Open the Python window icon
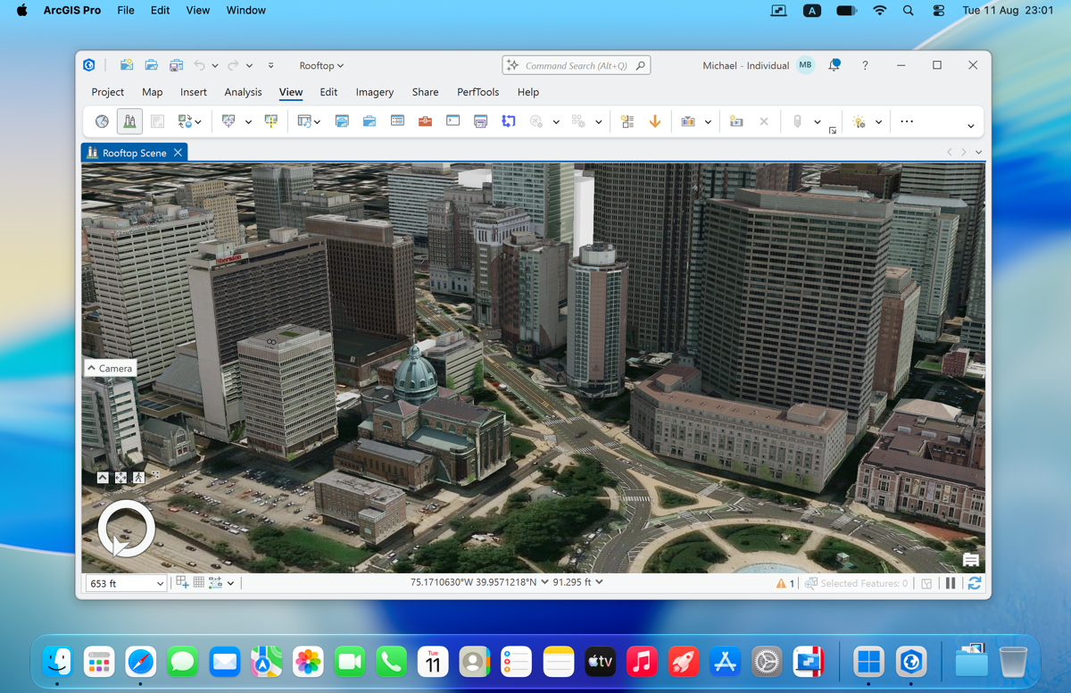Viewport: 1071px width, 693px height. (x=452, y=121)
